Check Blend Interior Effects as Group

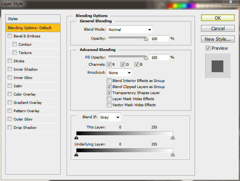pos(109,80)
